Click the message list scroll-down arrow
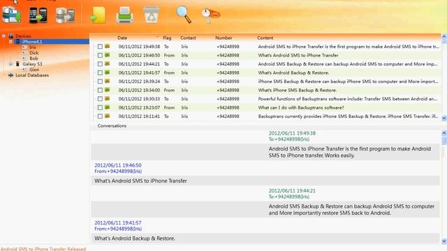 point(444,118)
